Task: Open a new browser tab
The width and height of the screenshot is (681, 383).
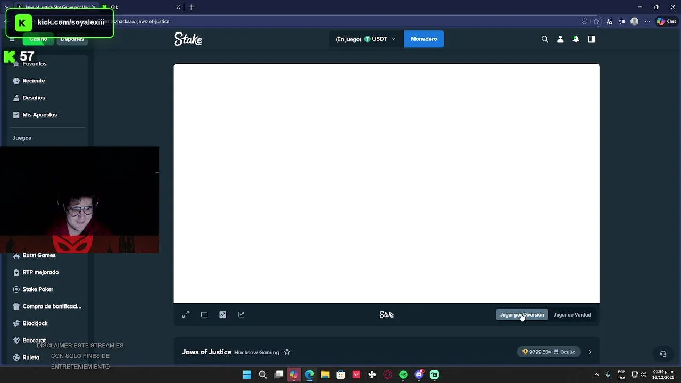Action: 191,7
